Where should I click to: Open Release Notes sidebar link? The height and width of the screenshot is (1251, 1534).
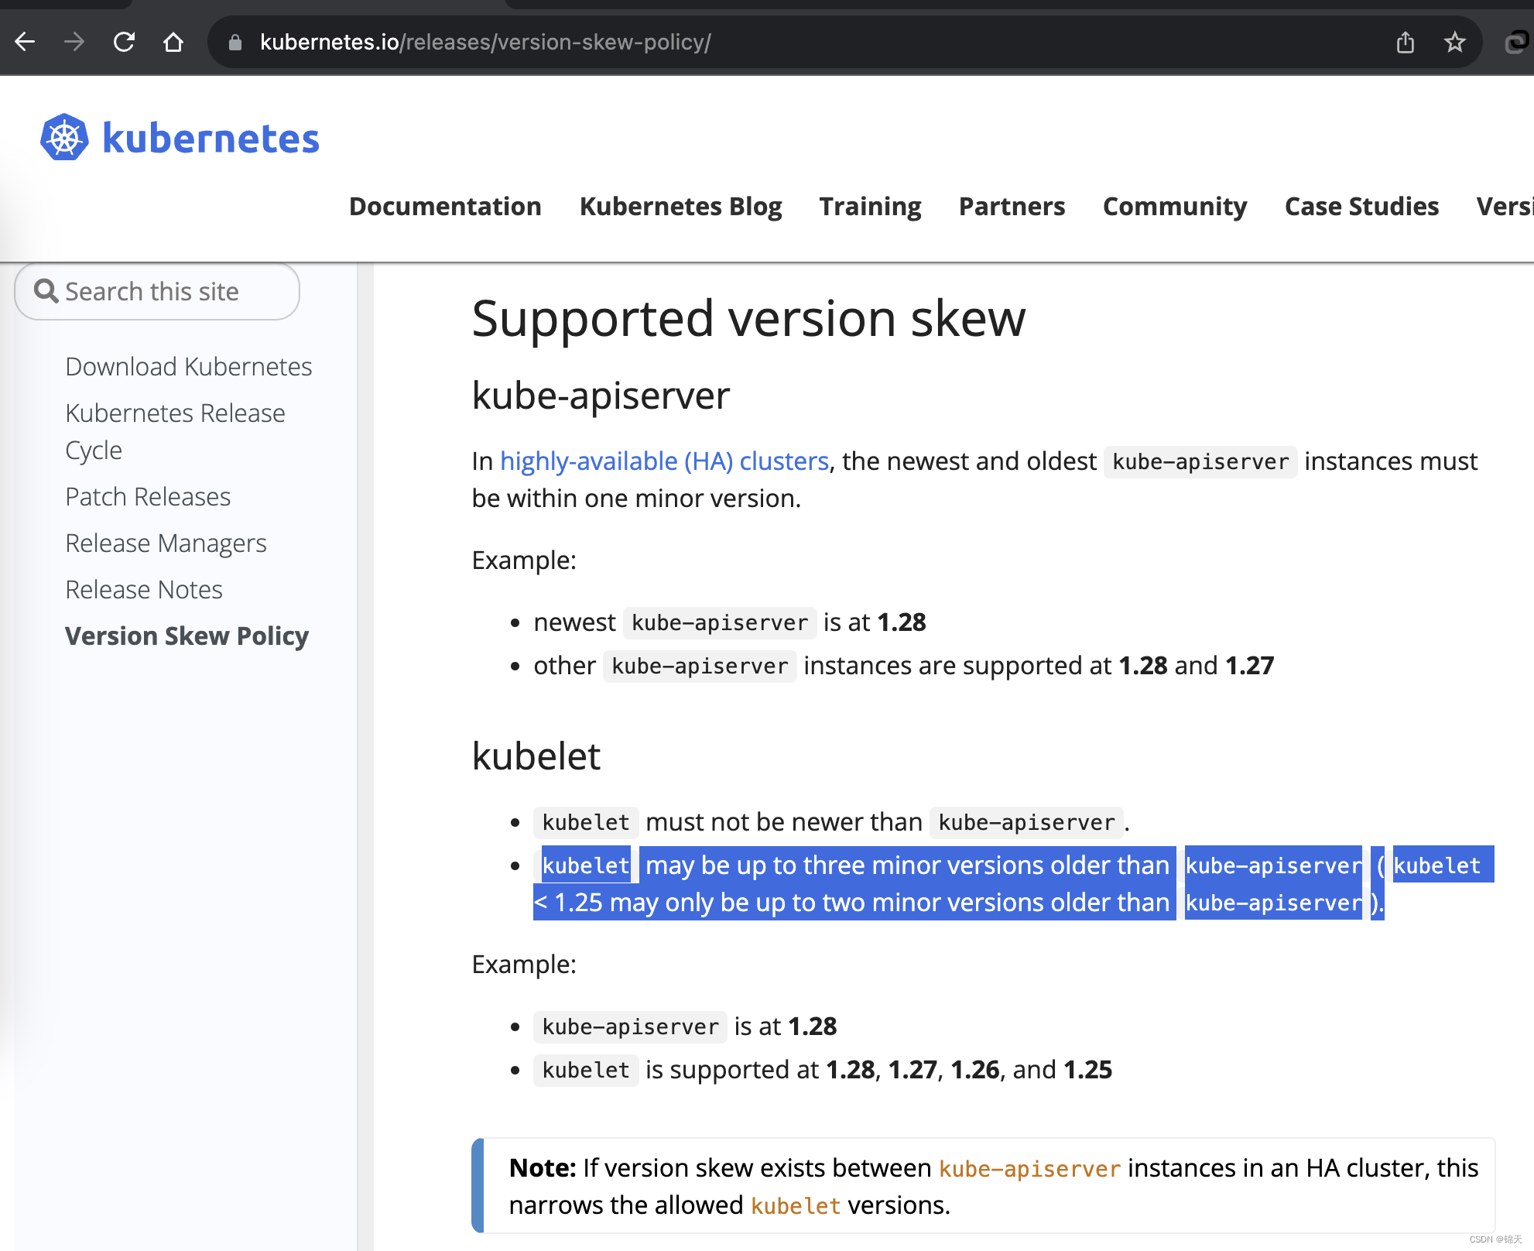[144, 589]
